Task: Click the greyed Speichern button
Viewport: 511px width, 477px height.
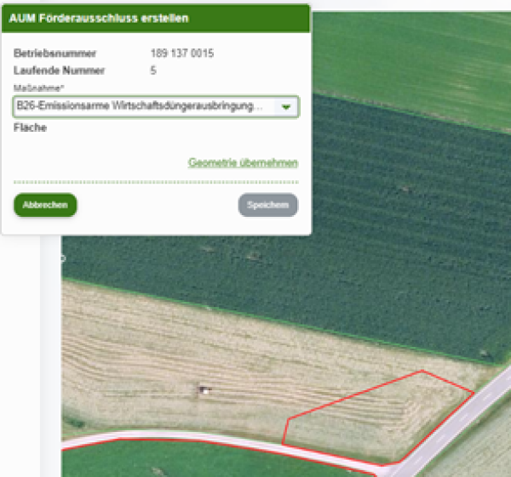Action: pos(268,205)
